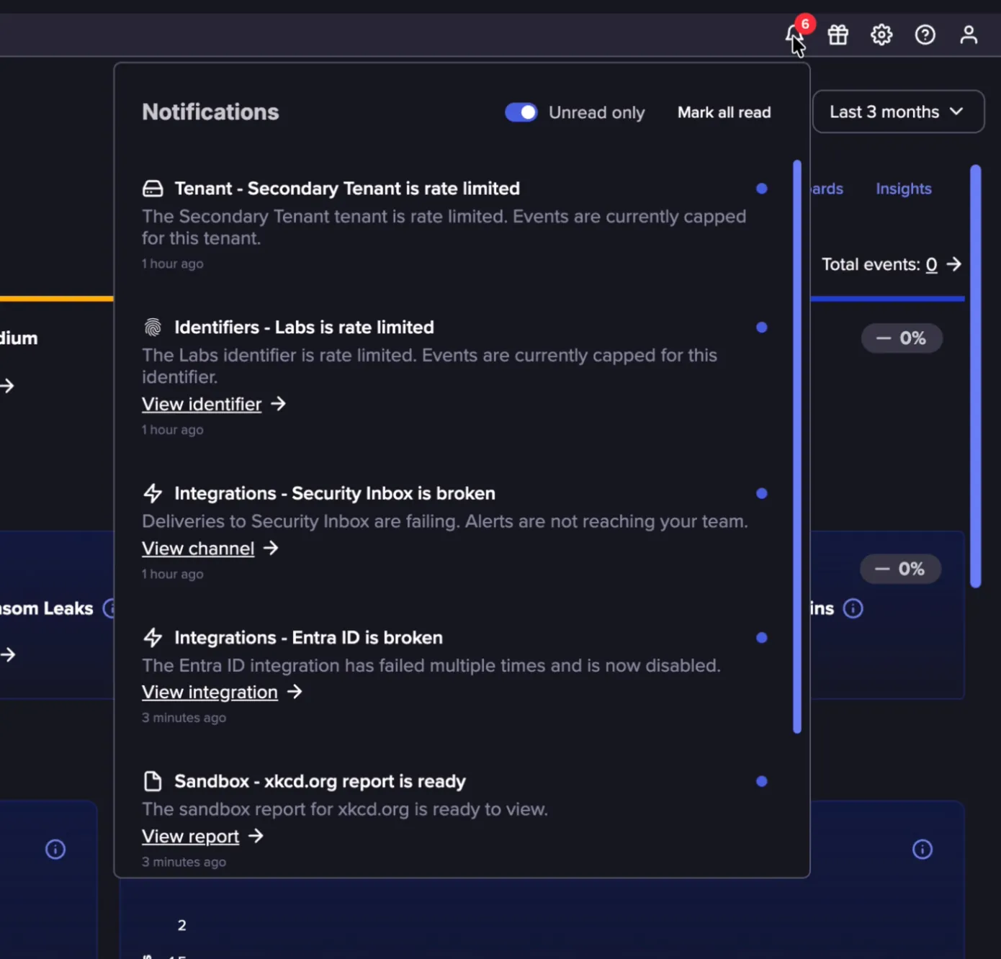Viewport: 1001px width, 959px height.
Task: Click Mark all read
Action: coord(724,112)
